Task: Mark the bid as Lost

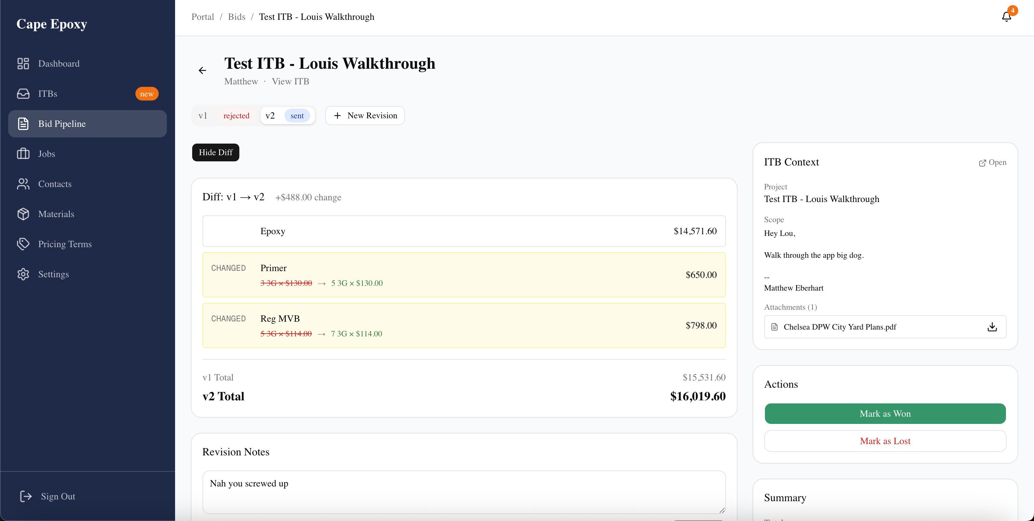Action: tap(885, 441)
